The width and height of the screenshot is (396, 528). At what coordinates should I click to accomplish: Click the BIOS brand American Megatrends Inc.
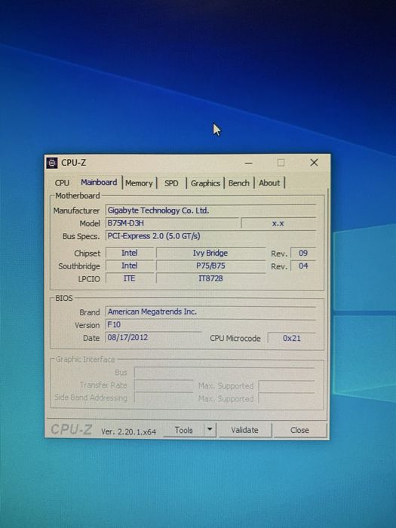tap(210, 312)
